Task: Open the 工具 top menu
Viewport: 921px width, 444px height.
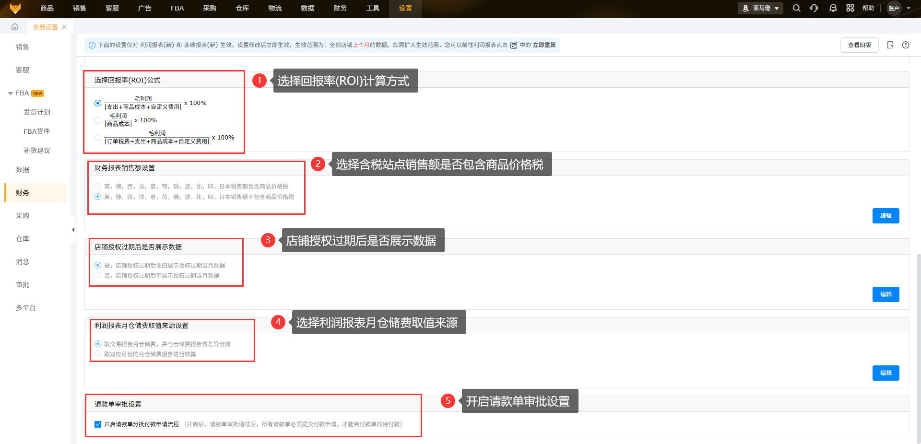Action: click(373, 8)
